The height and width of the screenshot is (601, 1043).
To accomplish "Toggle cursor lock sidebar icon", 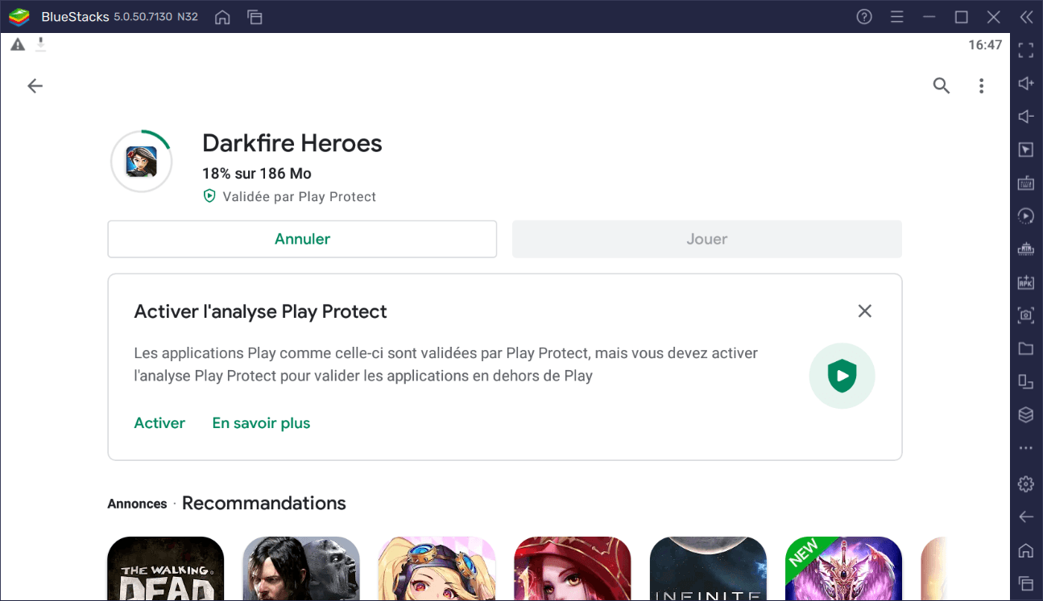I will tap(1025, 150).
